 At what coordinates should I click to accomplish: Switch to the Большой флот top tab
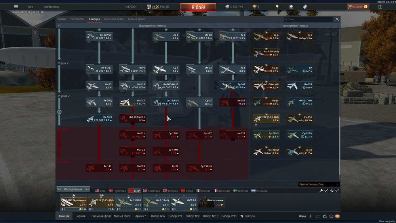point(114,19)
